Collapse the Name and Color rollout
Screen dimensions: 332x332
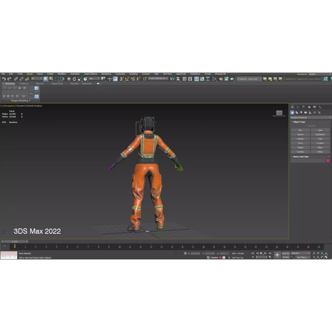(x=301, y=157)
